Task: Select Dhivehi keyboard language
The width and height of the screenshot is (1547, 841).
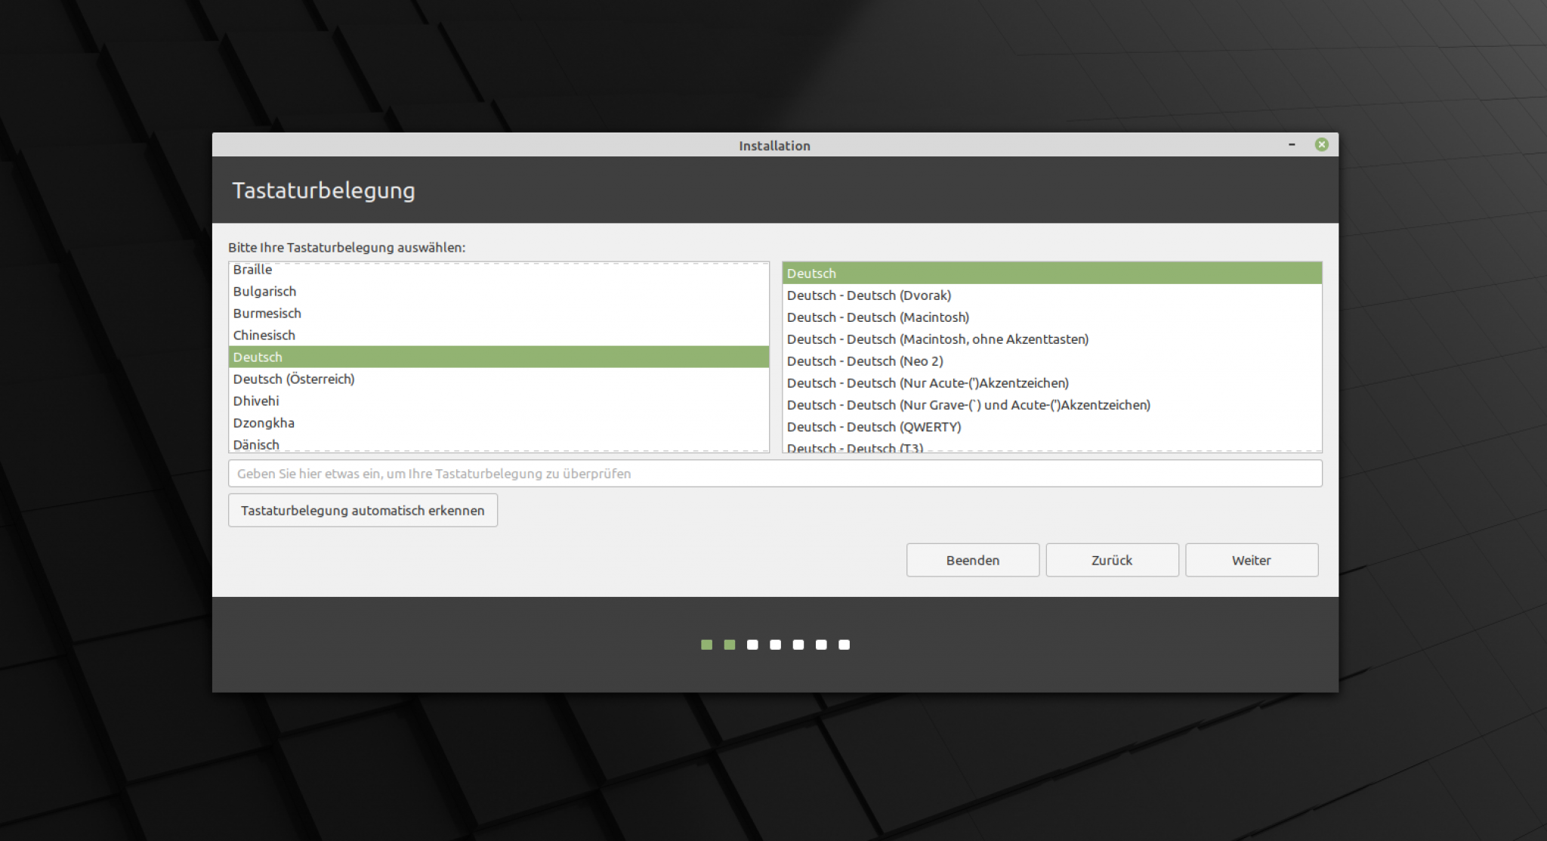Action: pos(499,401)
